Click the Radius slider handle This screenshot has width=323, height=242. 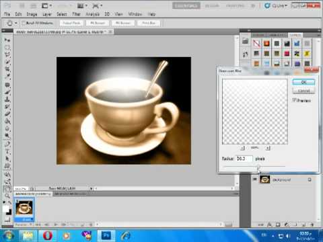coord(258,167)
